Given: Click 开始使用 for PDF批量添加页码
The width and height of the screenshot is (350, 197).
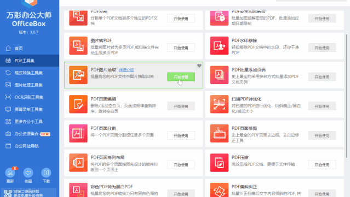Looking at the screenshot, I should tap(322, 77).
